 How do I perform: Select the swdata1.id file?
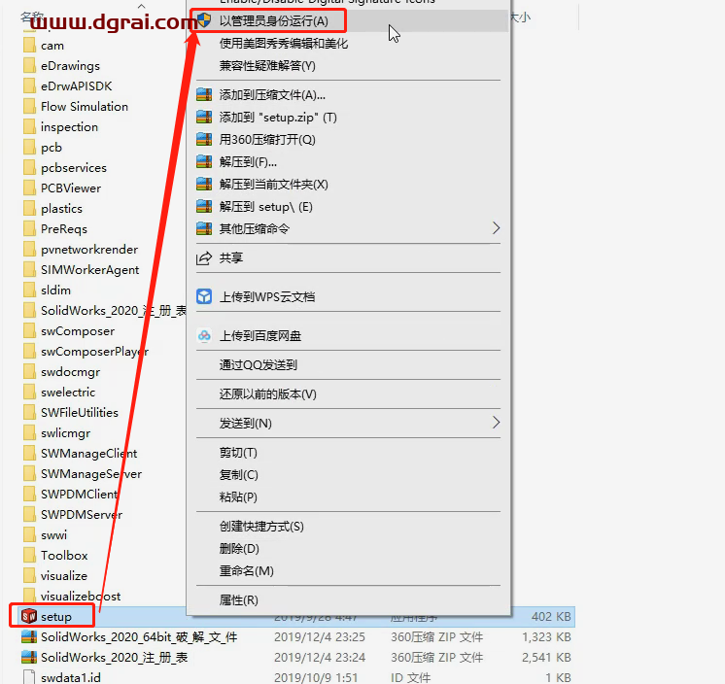click(71, 678)
